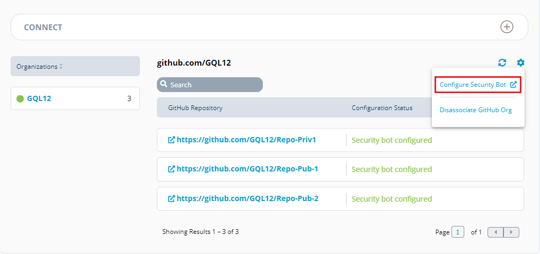Click external link icon beside Repo-Pub-2

tap(171, 198)
